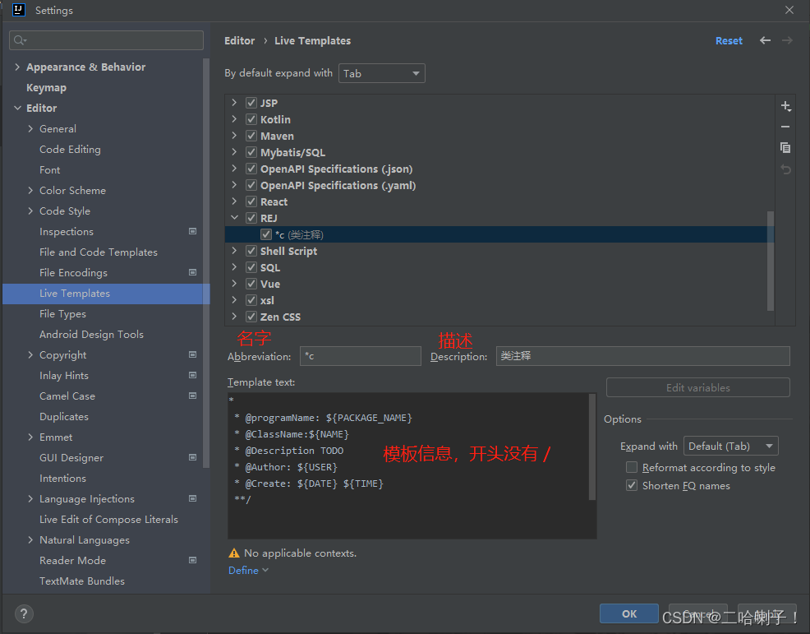Click the Reset link
This screenshot has width=810, height=634.
[729, 40]
